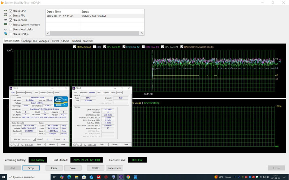Open File Explorer from the taskbar
289x180 pixels.
point(77,177)
